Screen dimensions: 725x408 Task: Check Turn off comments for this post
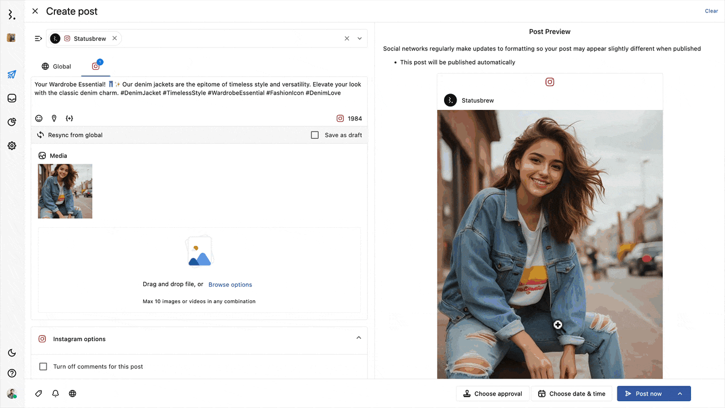[43, 367]
